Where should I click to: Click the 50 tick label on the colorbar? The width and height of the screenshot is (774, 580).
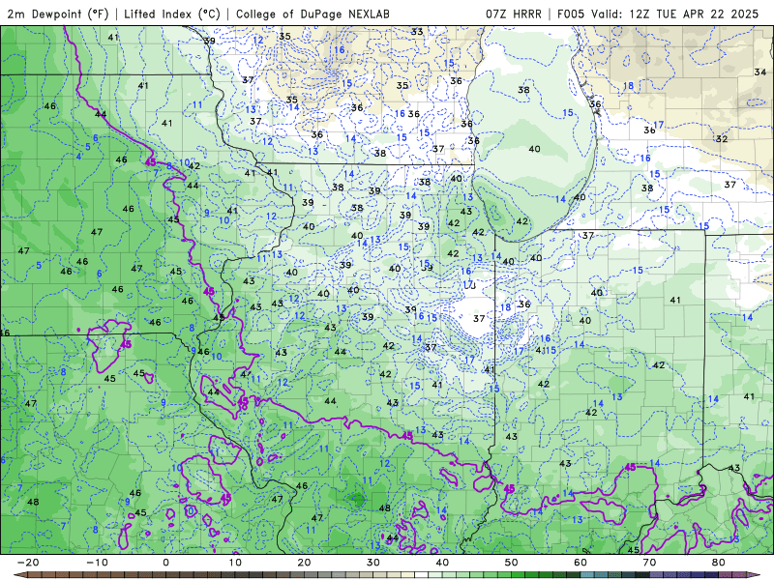tap(512, 563)
